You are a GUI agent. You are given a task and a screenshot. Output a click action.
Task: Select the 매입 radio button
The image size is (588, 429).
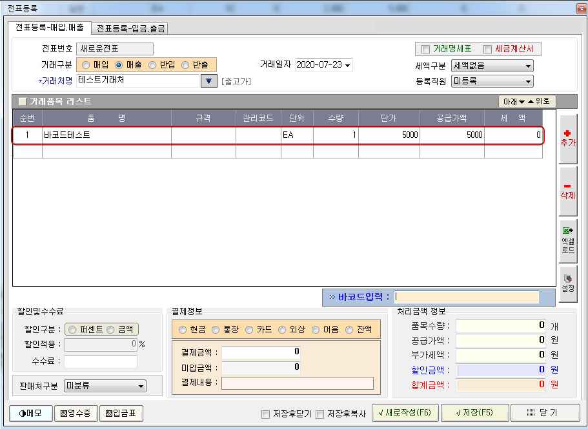(86, 65)
